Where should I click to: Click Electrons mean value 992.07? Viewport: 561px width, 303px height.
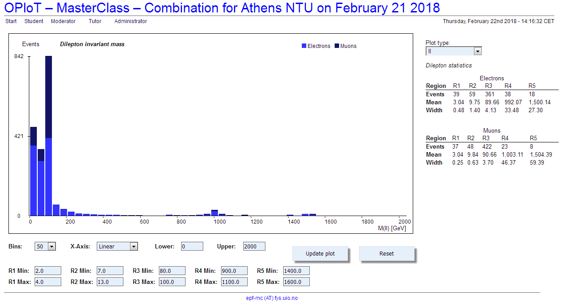514,102
